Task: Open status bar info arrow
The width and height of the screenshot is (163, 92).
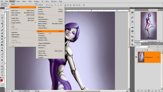Action: pyautogui.click(x=36, y=91)
